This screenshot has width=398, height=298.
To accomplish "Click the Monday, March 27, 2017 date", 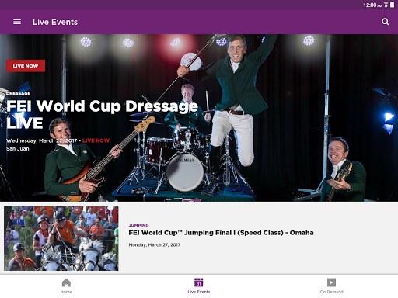I will pyautogui.click(x=155, y=244).
